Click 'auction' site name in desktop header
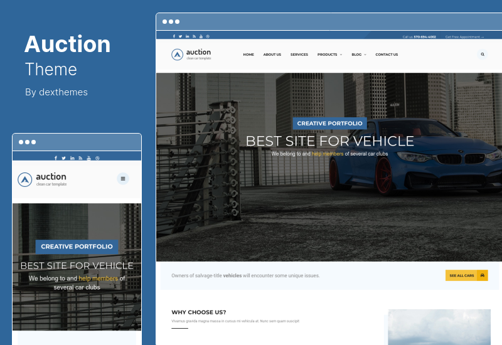This screenshot has width=502, height=345. click(x=198, y=52)
